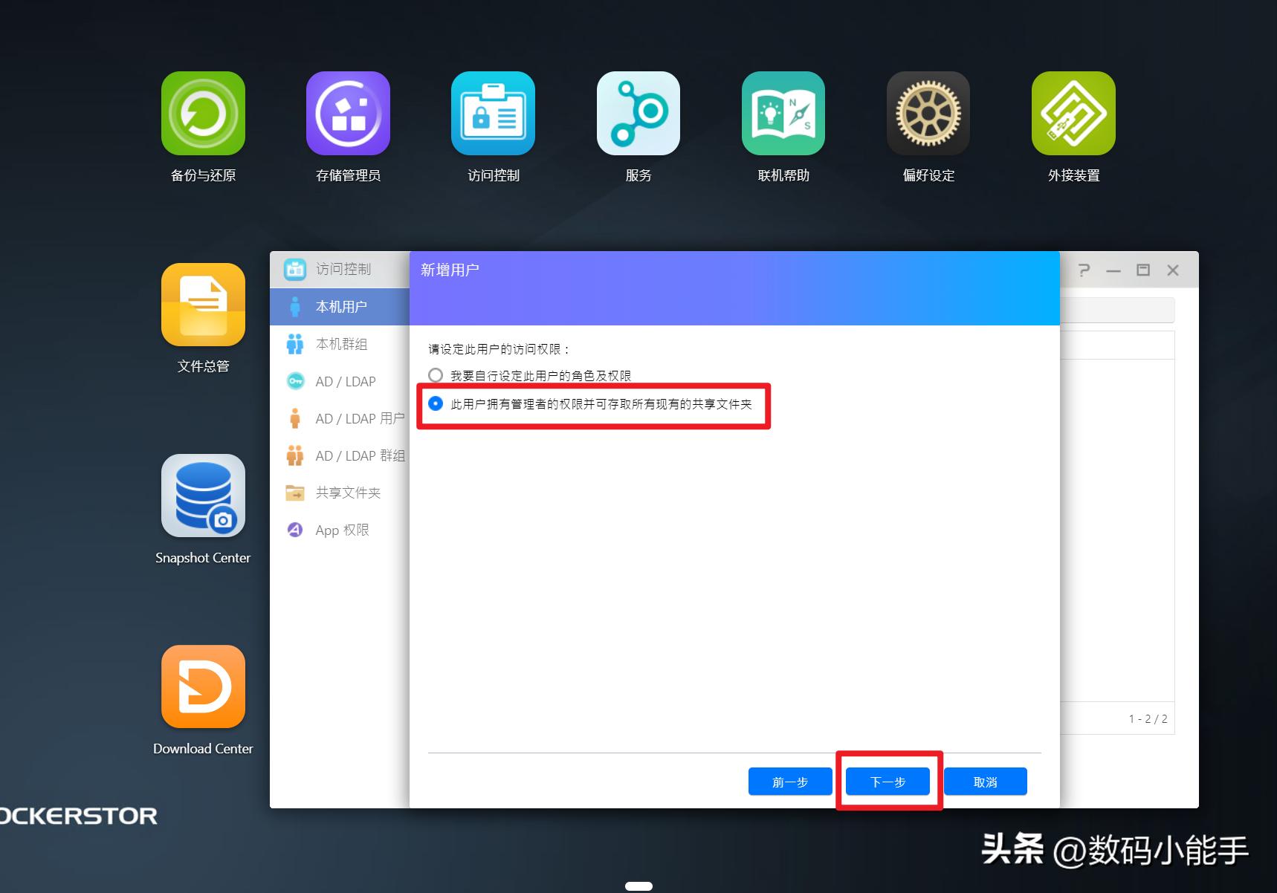Viewport: 1277px width, 893px height.
Task: Switch to the App 权限 section
Action: (340, 530)
